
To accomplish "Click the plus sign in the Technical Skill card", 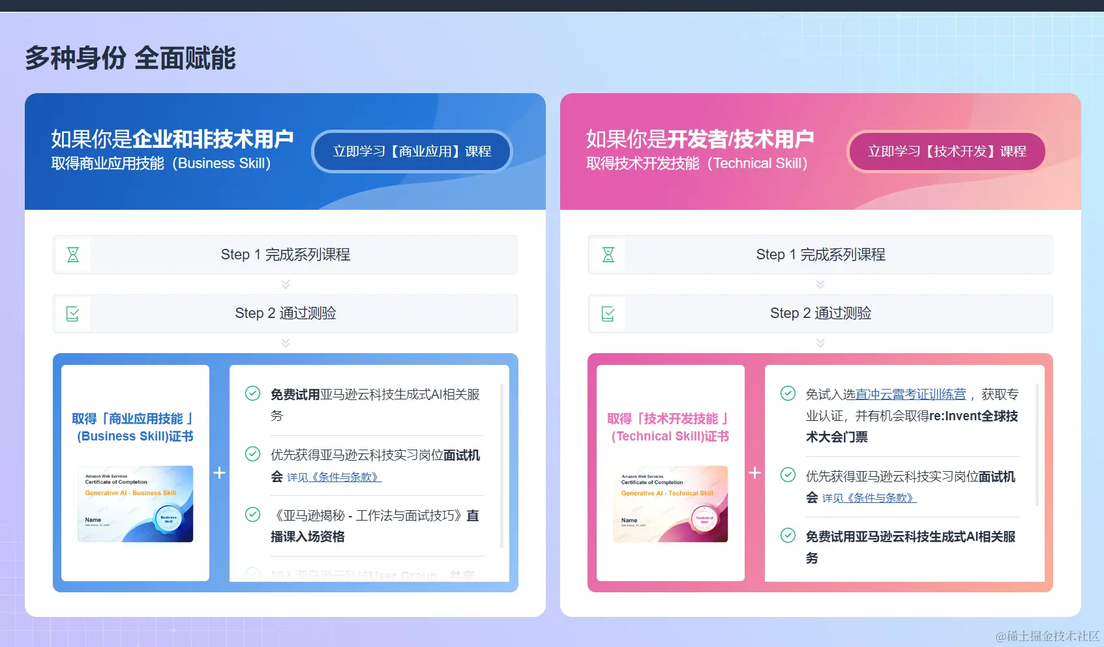I will coord(754,473).
